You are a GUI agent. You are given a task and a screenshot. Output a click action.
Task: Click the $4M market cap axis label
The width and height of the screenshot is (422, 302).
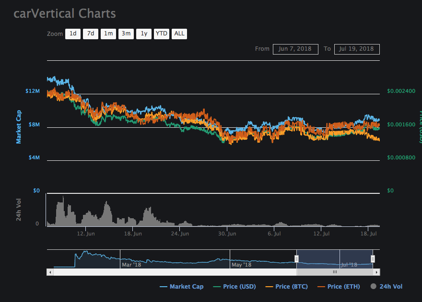(x=34, y=158)
